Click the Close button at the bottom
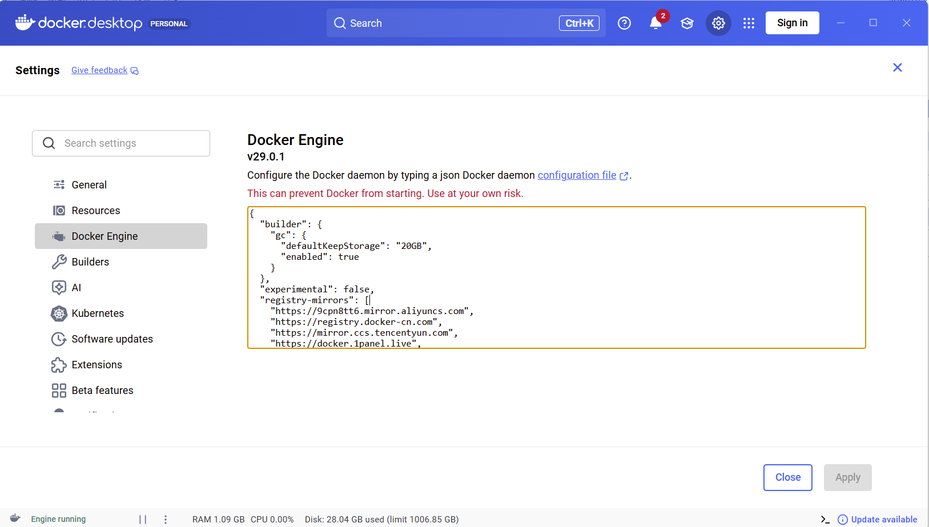 click(x=788, y=477)
